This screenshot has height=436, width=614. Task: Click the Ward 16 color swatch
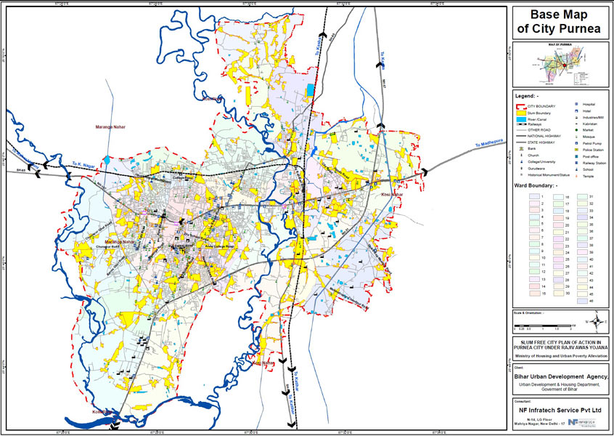558,197
